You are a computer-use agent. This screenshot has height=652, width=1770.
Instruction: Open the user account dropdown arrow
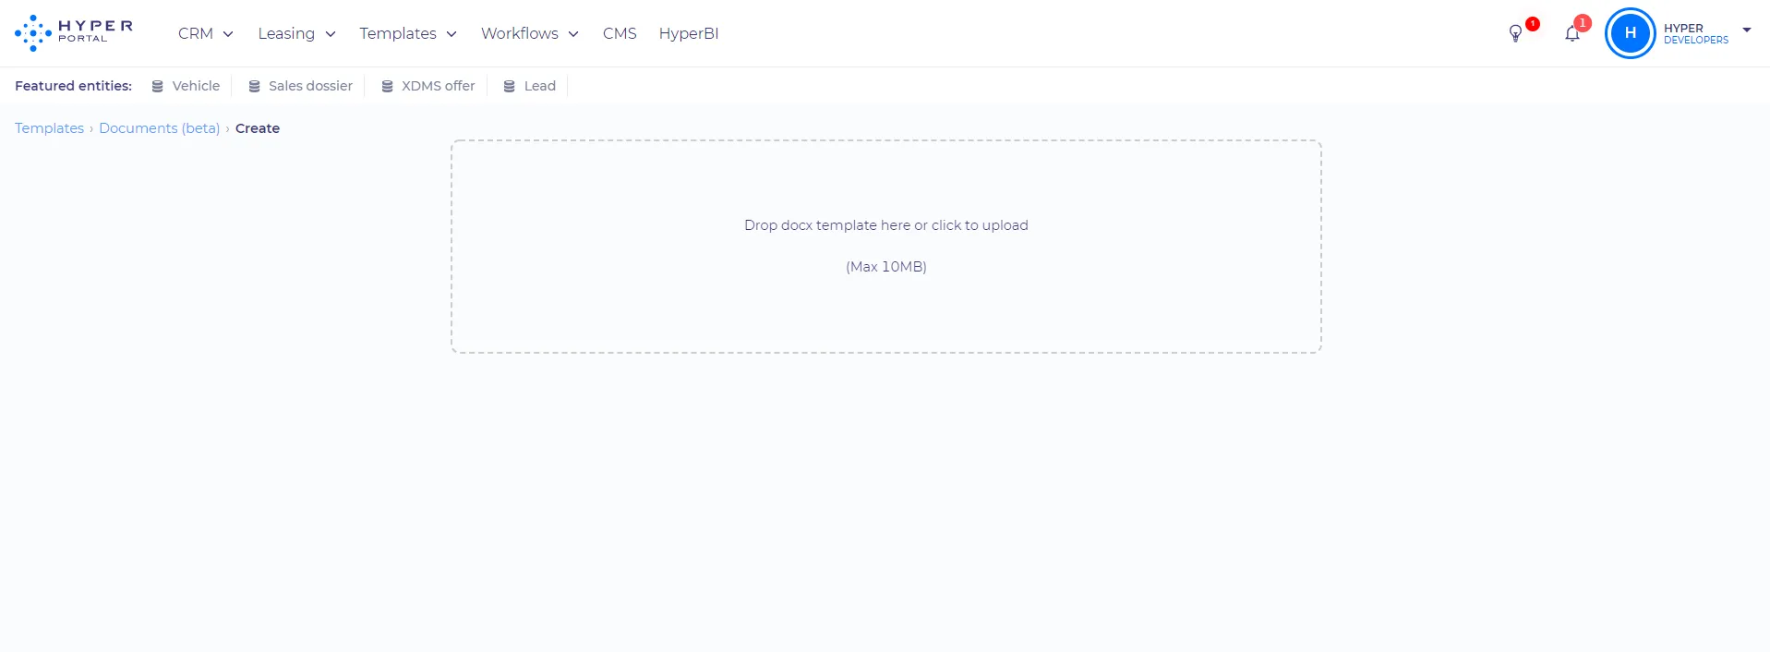tap(1747, 30)
